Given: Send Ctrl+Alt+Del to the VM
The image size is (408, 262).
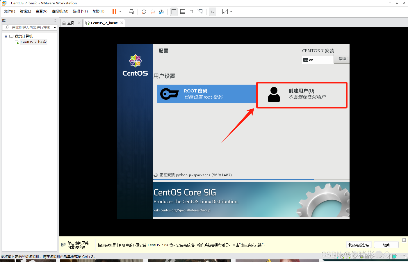Looking at the screenshot, I should (x=131, y=12).
